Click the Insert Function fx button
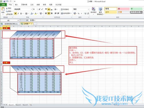Image resolution: width=144 pixels, height=108 pixels. coord(27,20)
